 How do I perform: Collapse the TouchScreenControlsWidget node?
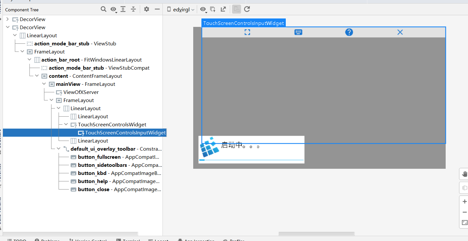click(66, 124)
